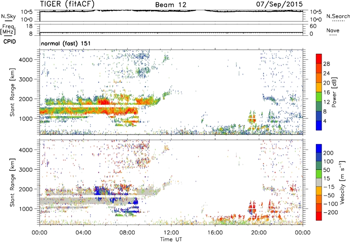This screenshot has width=350, height=242.
Task: Click the 'Slant Range [km]' label of power panel
Action: click(12, 92)
